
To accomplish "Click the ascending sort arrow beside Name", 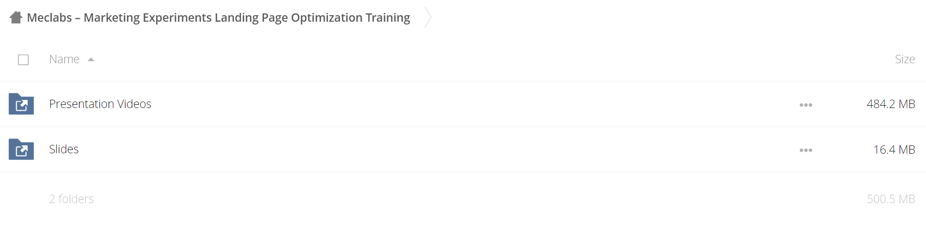I will tap(91, 60).
